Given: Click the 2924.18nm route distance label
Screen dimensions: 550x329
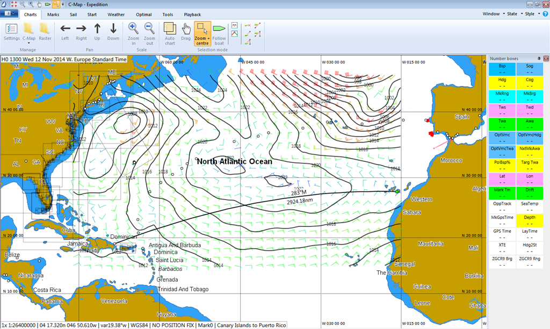Looking at the screenshot, I should 300,201.
